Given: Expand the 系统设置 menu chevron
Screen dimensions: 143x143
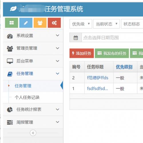Looking at the screenshot, I should click(x=57, y=35).
